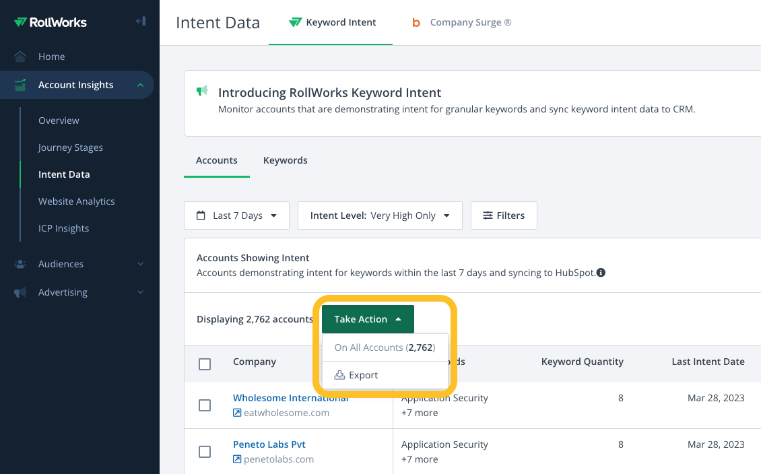Click 'Application Security' in Peneto Labs row
Screen dimensions: 761x474
pyautogui.click(x=444, y=444)
